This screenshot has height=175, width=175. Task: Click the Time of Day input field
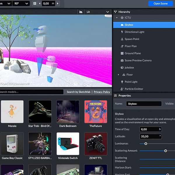150,129
